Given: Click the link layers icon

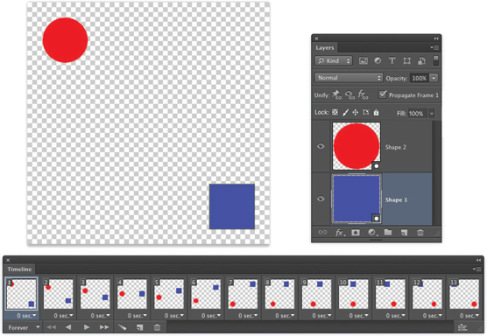Looking at the screenshot, I should click(322, 232).
